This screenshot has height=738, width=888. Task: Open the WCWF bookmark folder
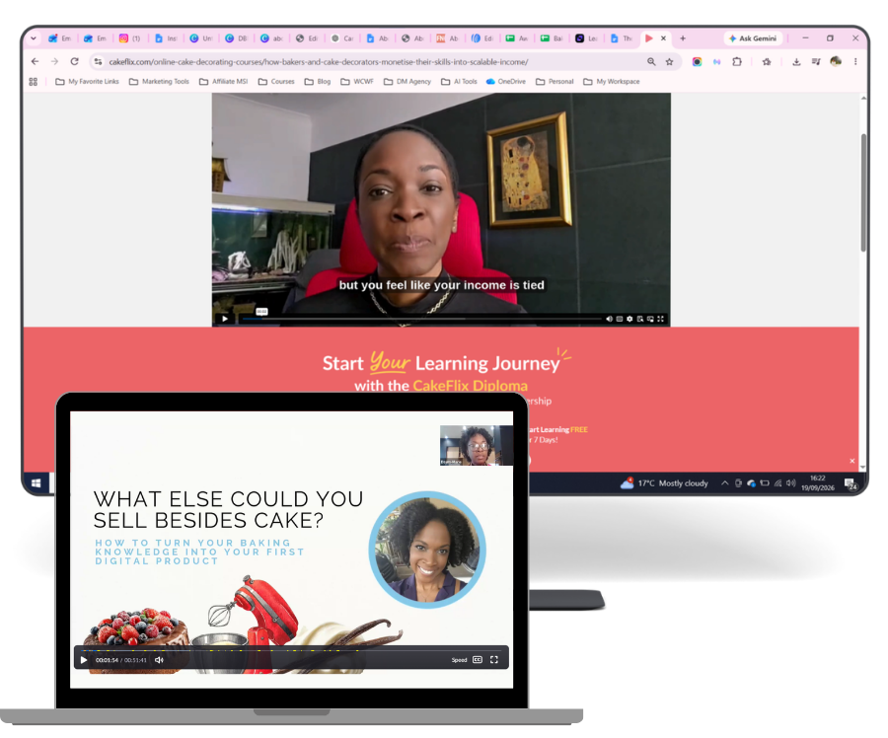[357, 82]
